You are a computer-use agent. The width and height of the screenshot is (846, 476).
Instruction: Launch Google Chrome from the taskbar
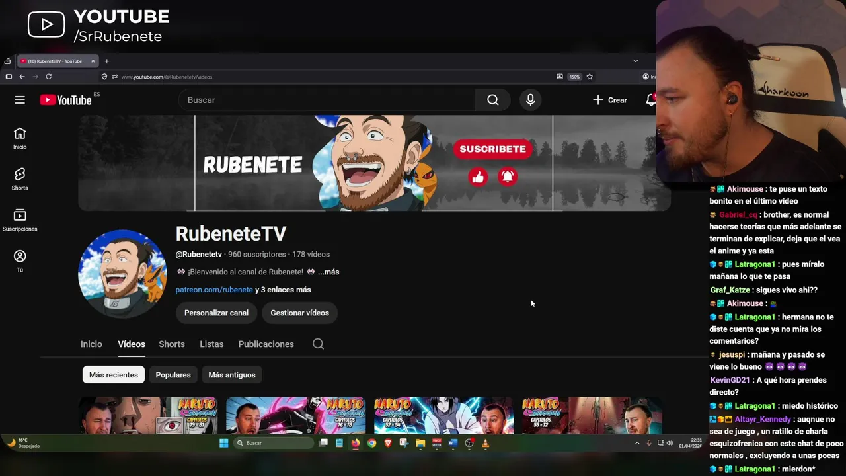point(371,443)
